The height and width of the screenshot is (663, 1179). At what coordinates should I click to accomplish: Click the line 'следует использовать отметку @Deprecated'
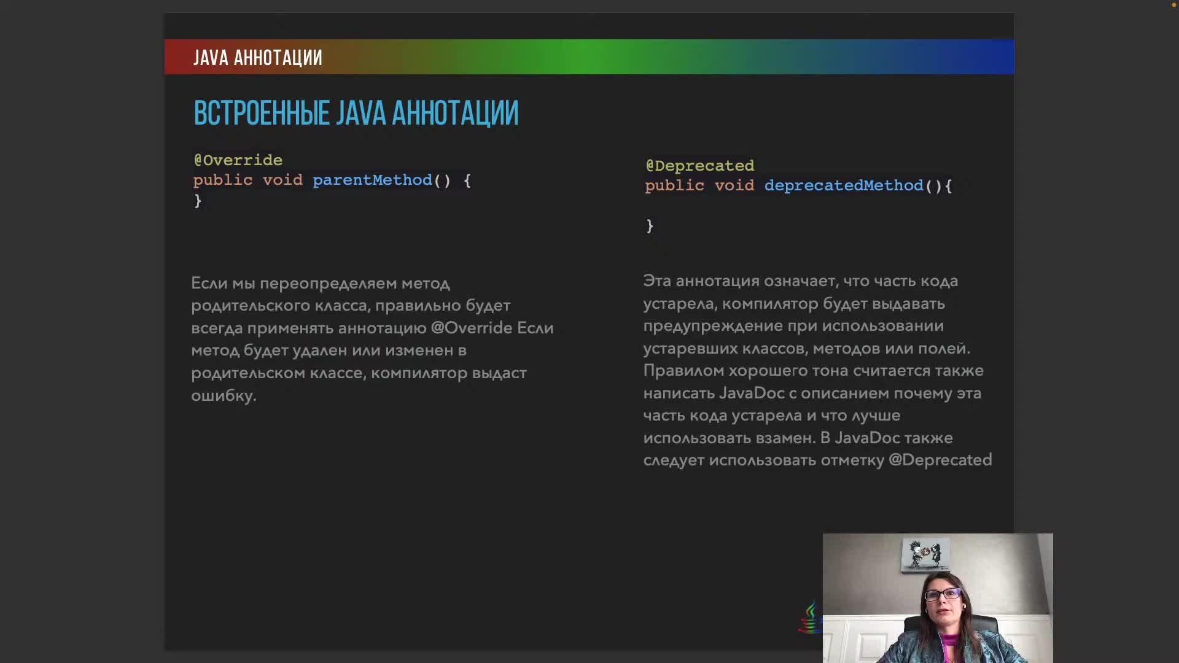(x=817, y=460)
